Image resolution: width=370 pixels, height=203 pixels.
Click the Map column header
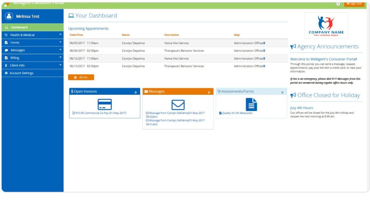pyautogui.click(x=237, y=35)
